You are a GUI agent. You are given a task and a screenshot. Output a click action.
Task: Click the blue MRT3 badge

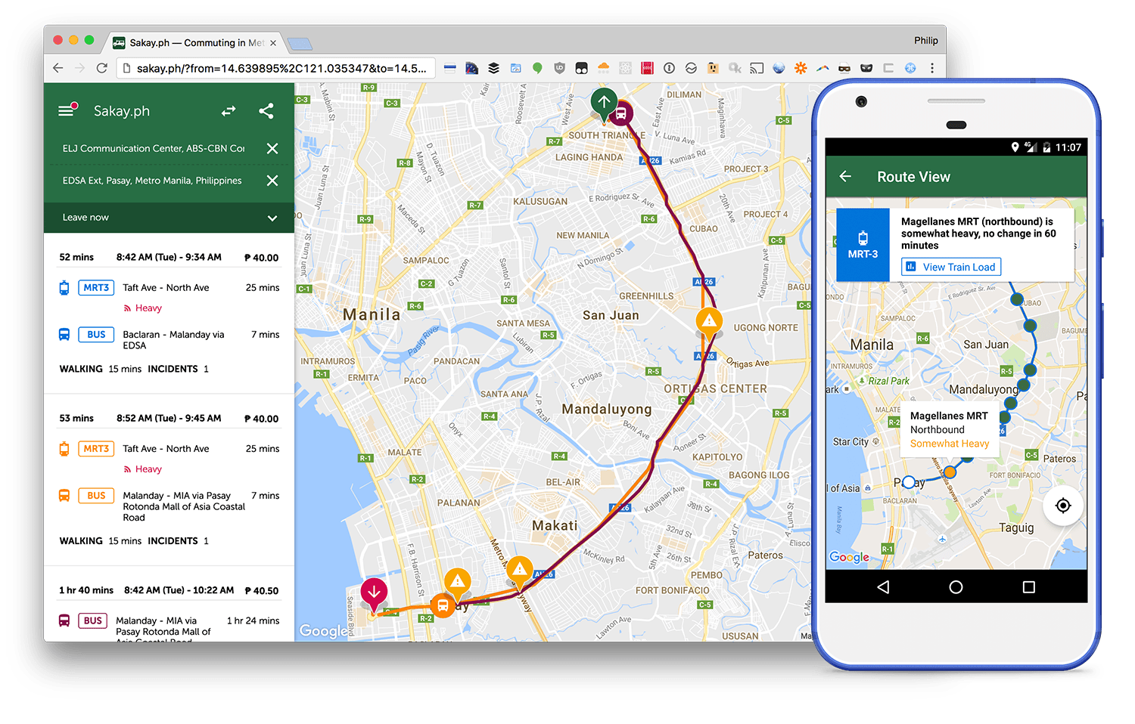tap(96, 288)
